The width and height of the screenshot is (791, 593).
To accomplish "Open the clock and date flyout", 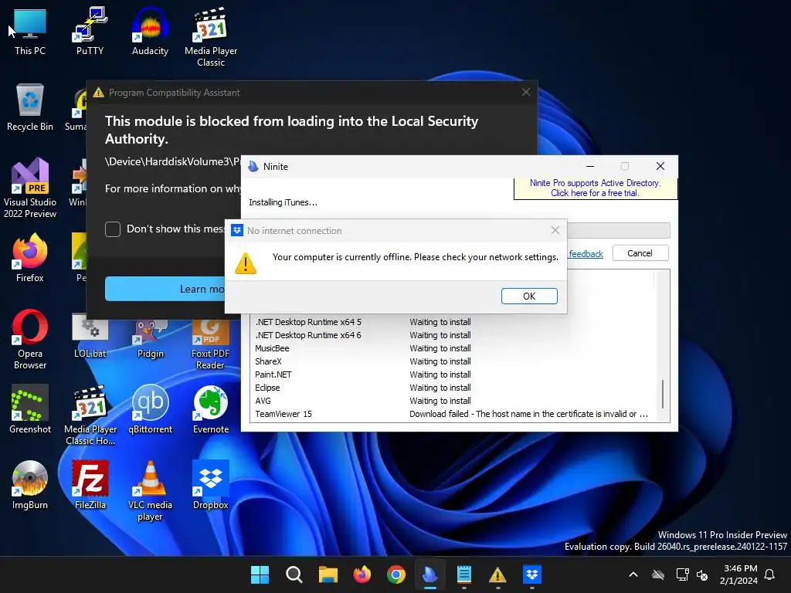I will pyautogui.click(x=738, y=574).
